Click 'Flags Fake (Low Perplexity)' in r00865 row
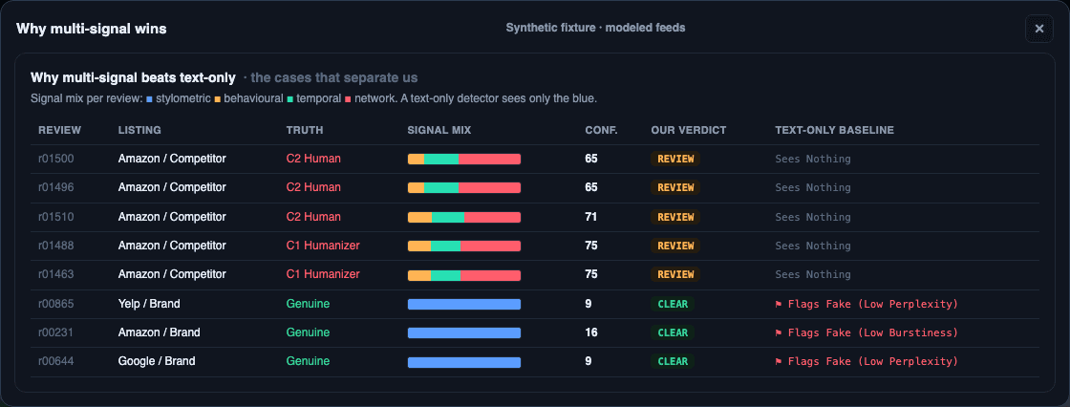Screen dimensions: 1070x407 pos(873,304)
